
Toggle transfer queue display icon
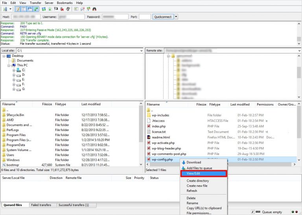click(36, 9)
